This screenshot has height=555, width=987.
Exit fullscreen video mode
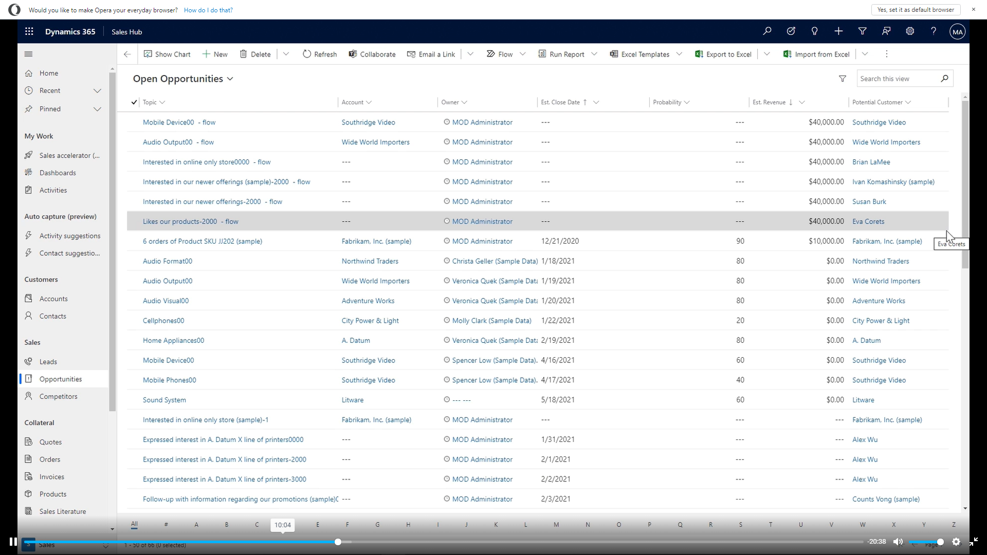point(974,542)
